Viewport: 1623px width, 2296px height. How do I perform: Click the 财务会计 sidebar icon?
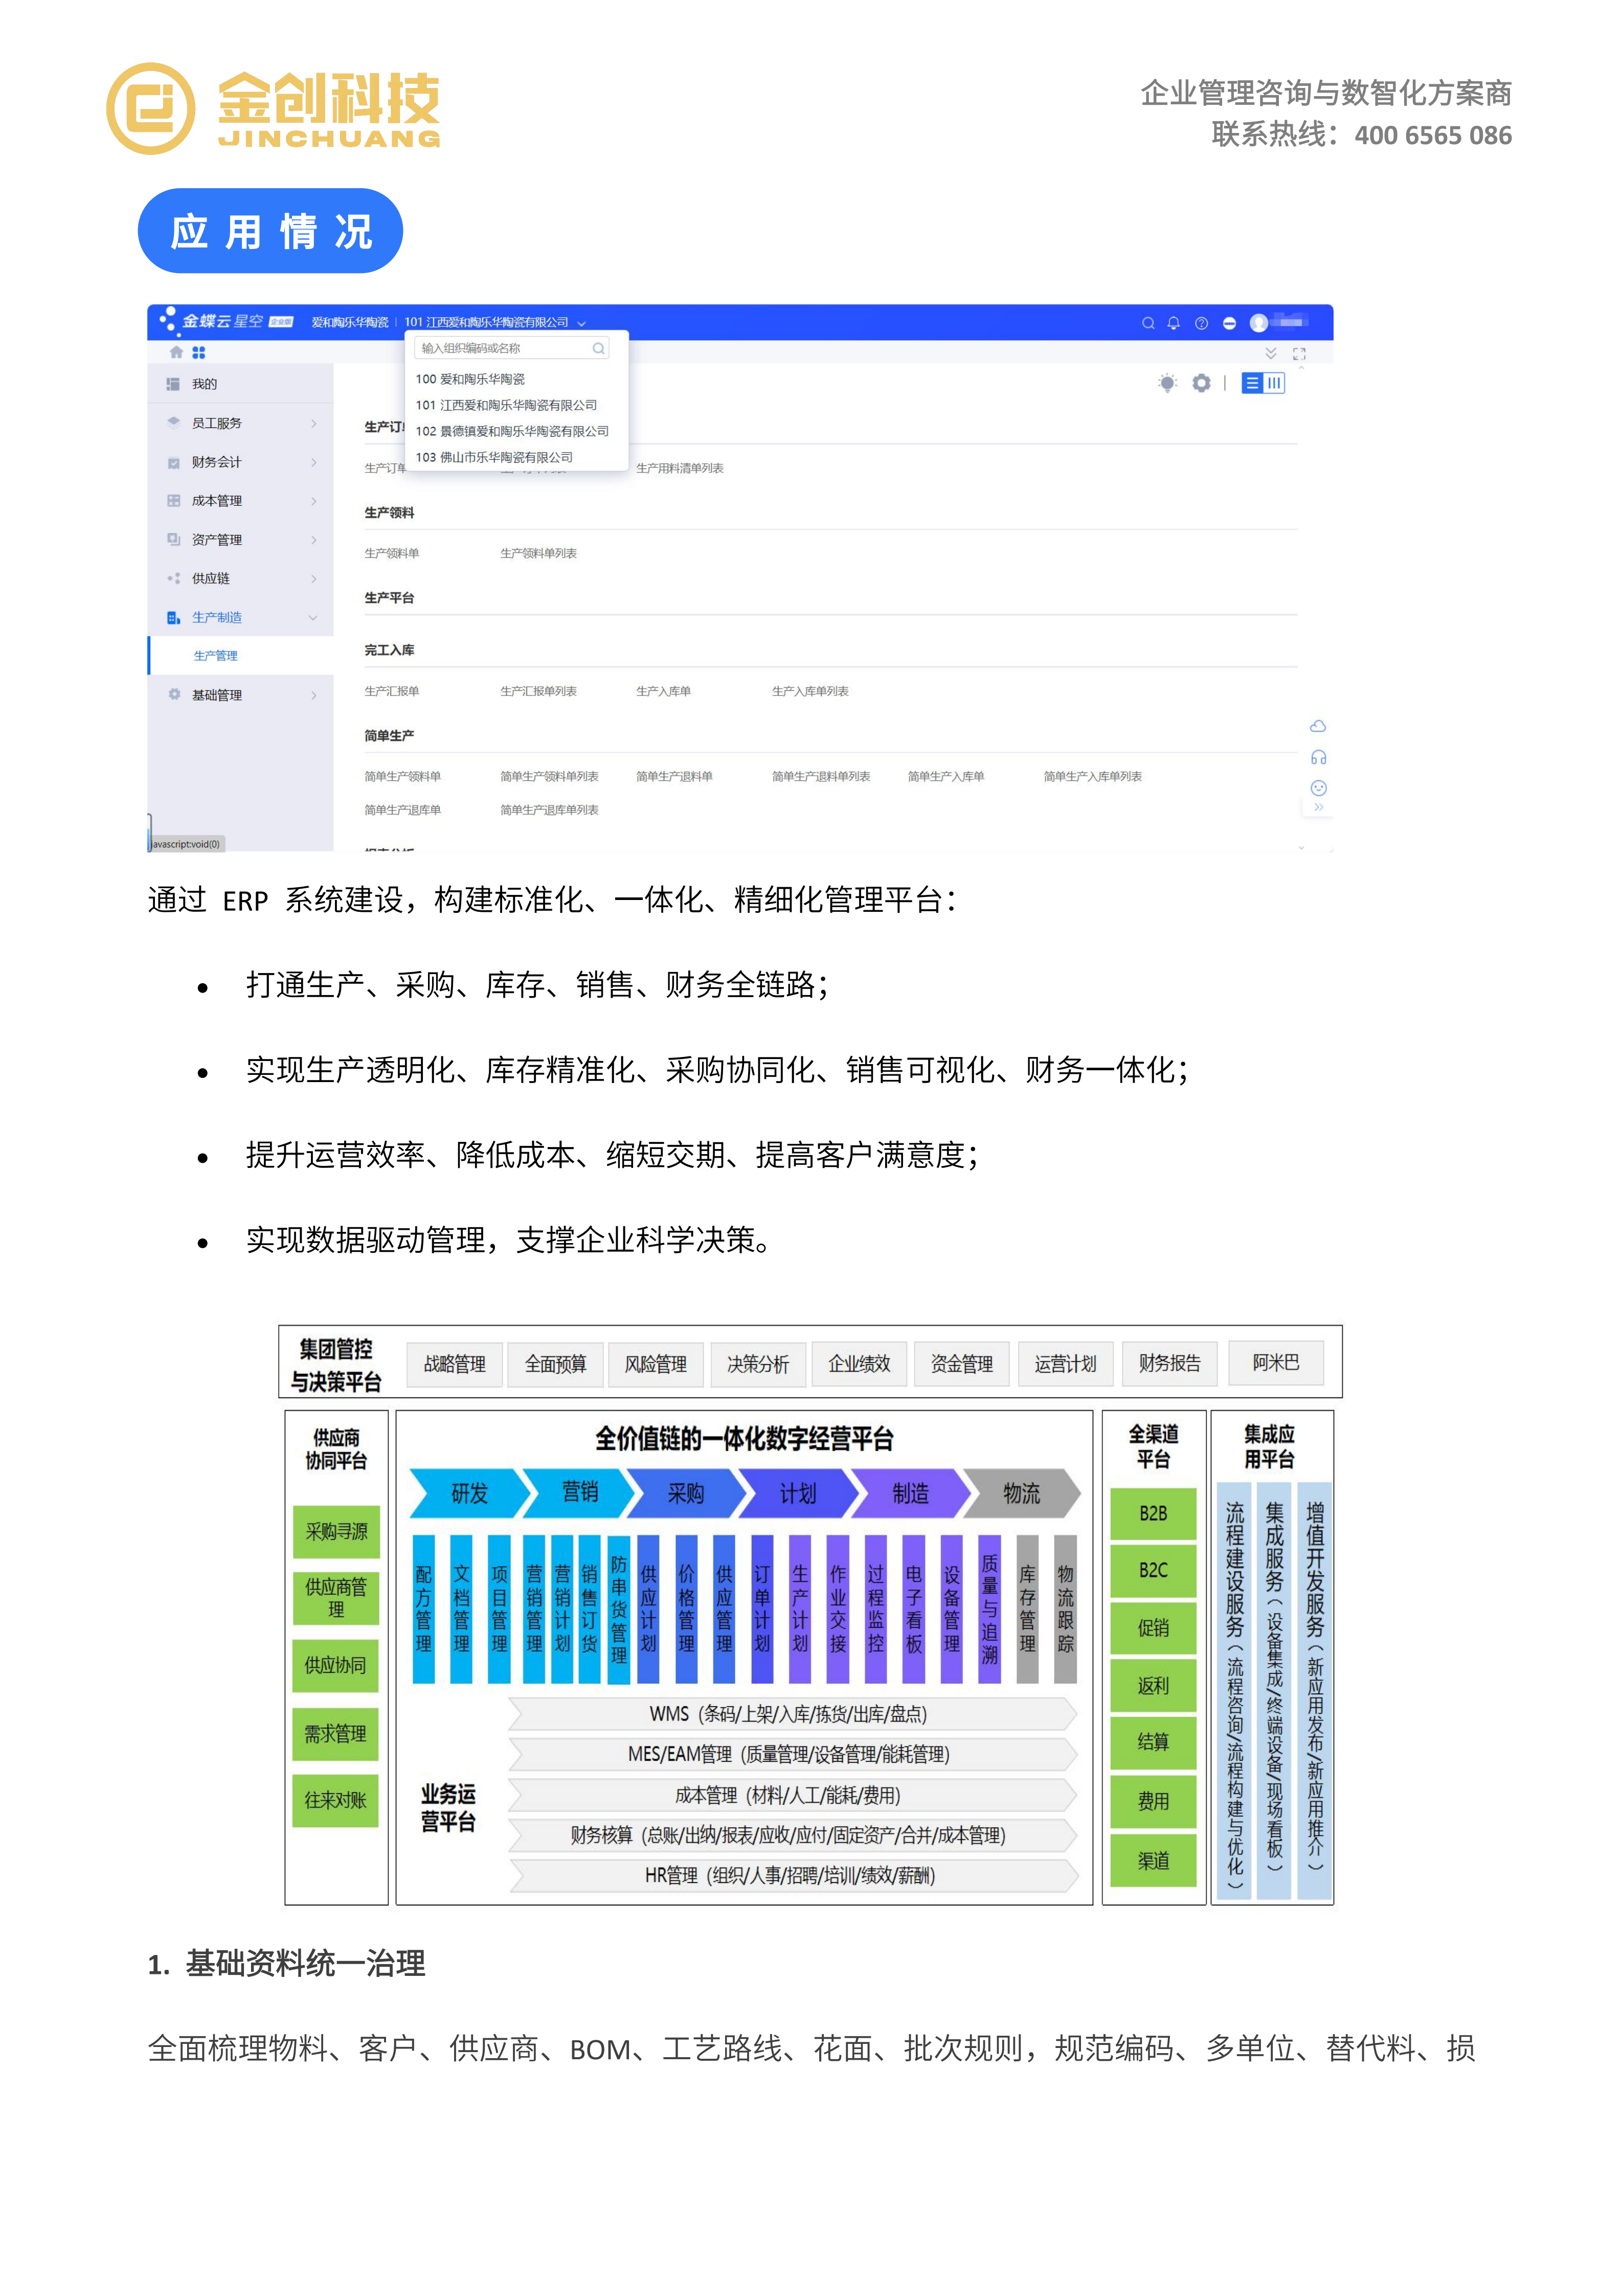(173, 462)
